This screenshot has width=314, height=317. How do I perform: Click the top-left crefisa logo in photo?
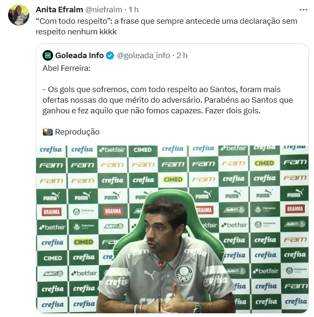pyautogui.click(x=51, y=150)
